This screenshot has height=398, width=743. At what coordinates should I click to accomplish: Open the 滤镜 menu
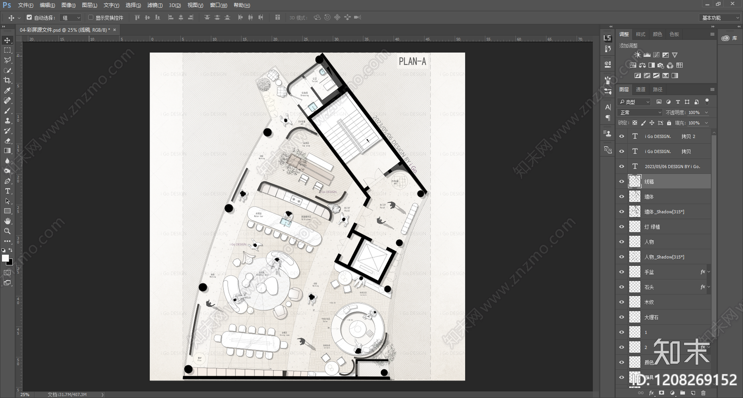pos(155,5)
